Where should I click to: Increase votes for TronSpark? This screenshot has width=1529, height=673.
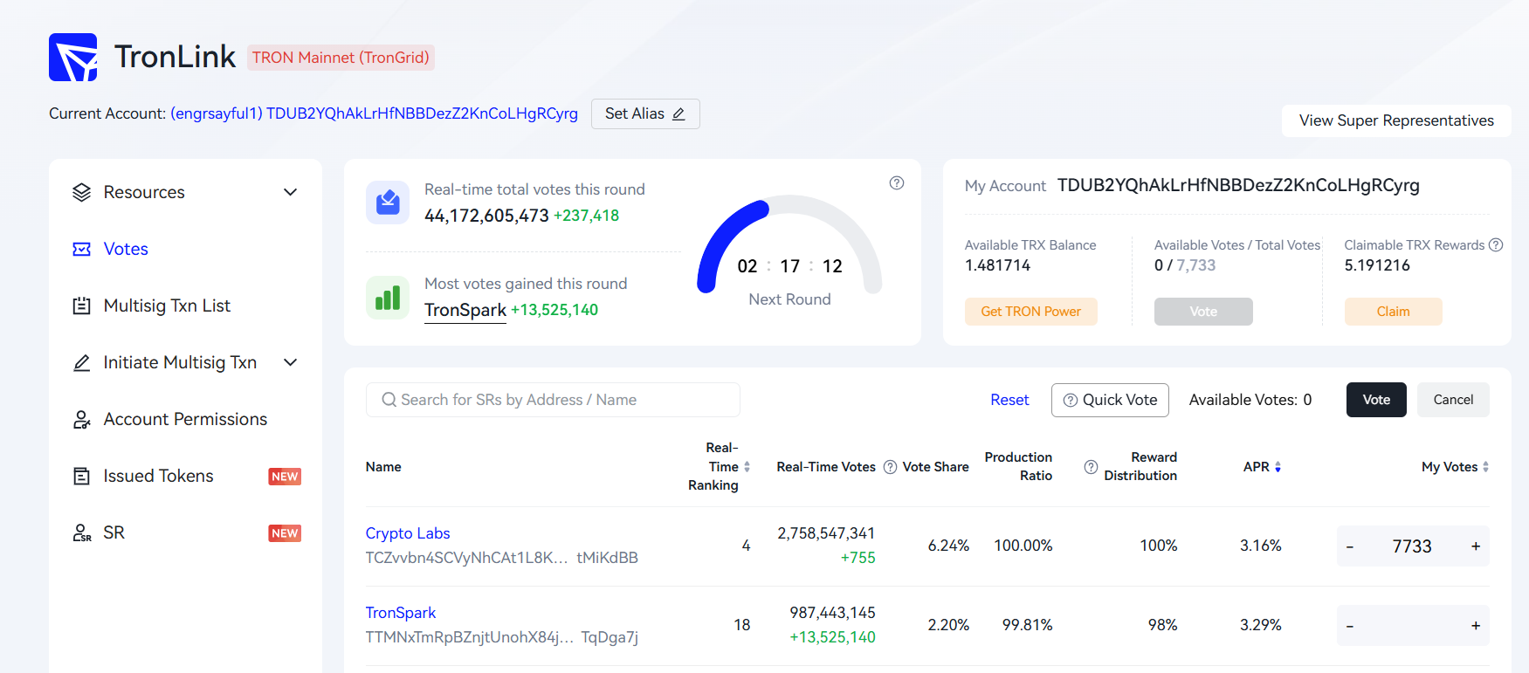click(1476, 626)
